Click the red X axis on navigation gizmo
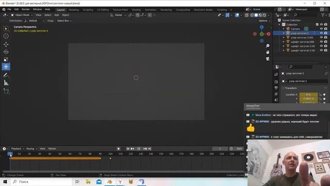 [269, 34]
